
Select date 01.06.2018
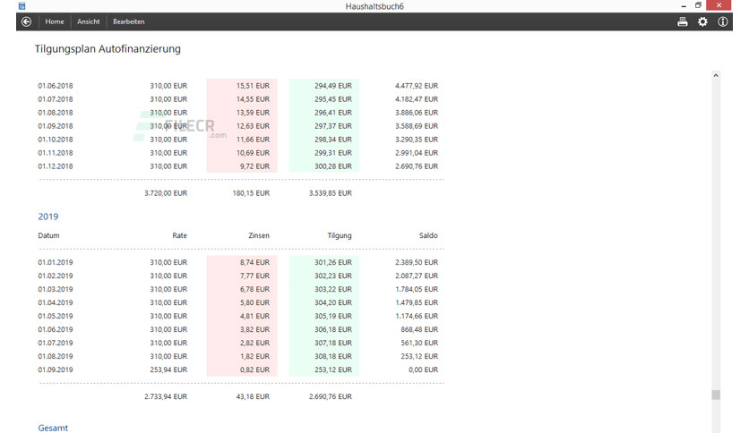point(56,86)
